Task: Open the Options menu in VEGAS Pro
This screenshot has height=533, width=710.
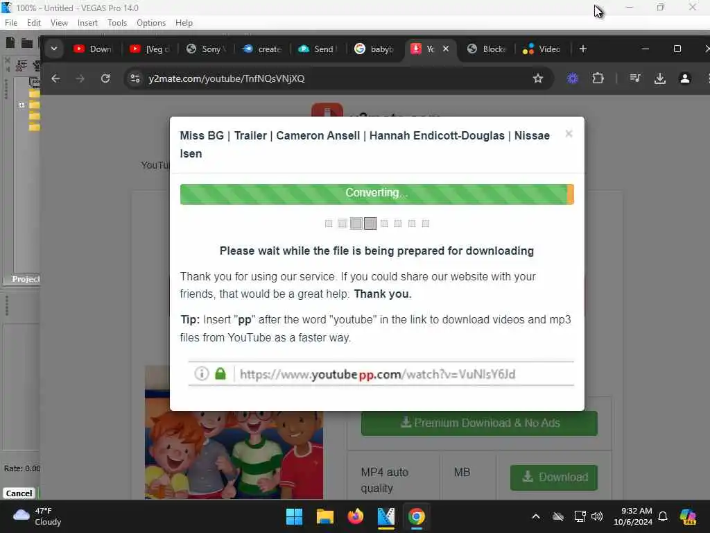Action: point(150,23)
